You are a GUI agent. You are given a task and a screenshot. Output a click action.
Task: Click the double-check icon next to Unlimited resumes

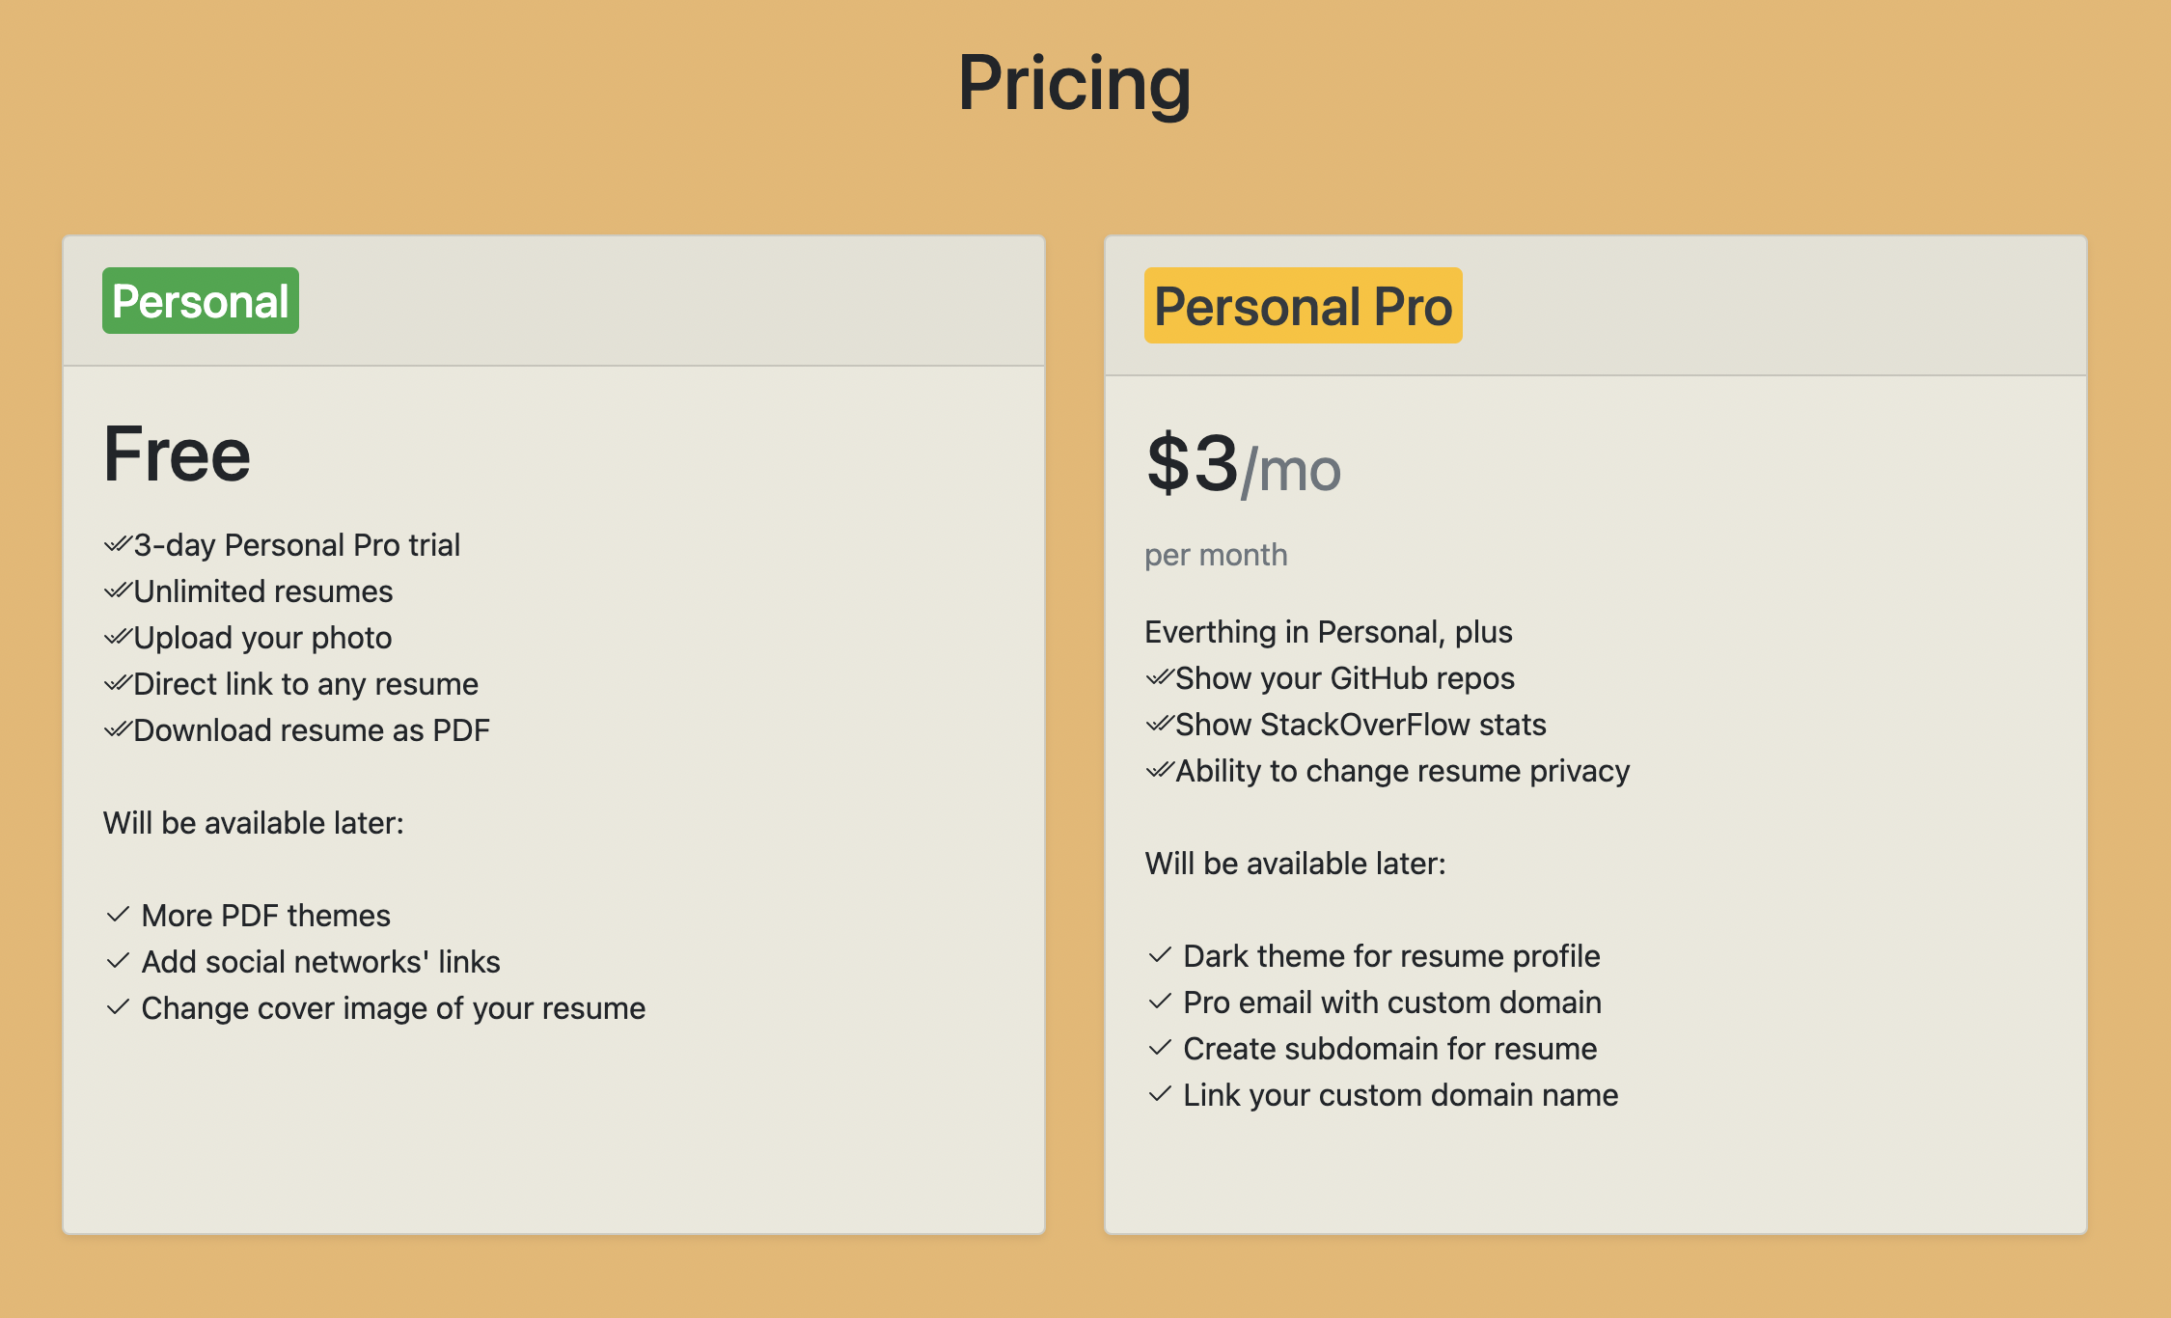[118, 590]
